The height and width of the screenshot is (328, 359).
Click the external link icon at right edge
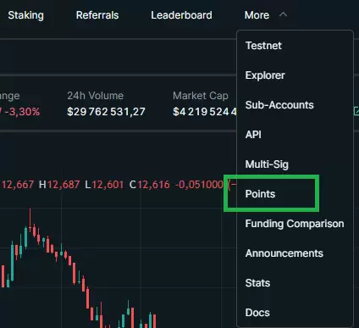[356, 111]
